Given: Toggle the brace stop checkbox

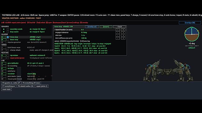Looking at the screenshot, I should pos(8,40).
